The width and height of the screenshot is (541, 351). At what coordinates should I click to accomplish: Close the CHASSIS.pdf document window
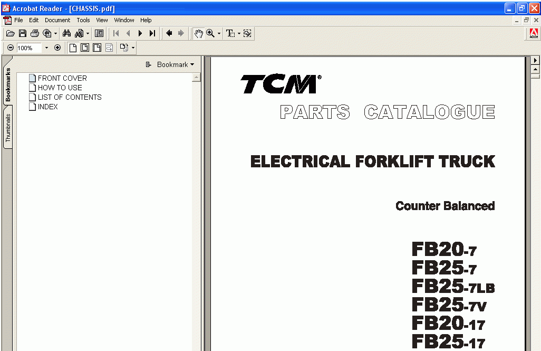pyautogui.click(x=536, y=21)
